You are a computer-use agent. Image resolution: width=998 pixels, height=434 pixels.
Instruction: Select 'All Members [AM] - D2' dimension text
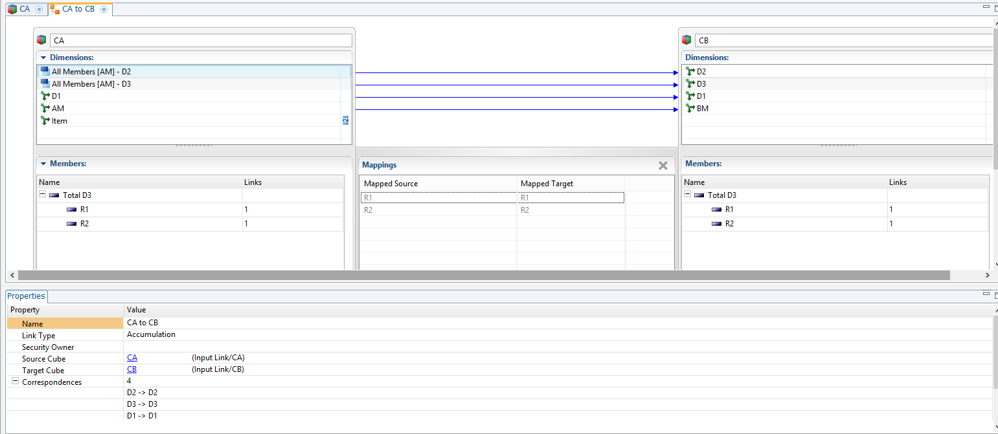[x=91, y=72]
